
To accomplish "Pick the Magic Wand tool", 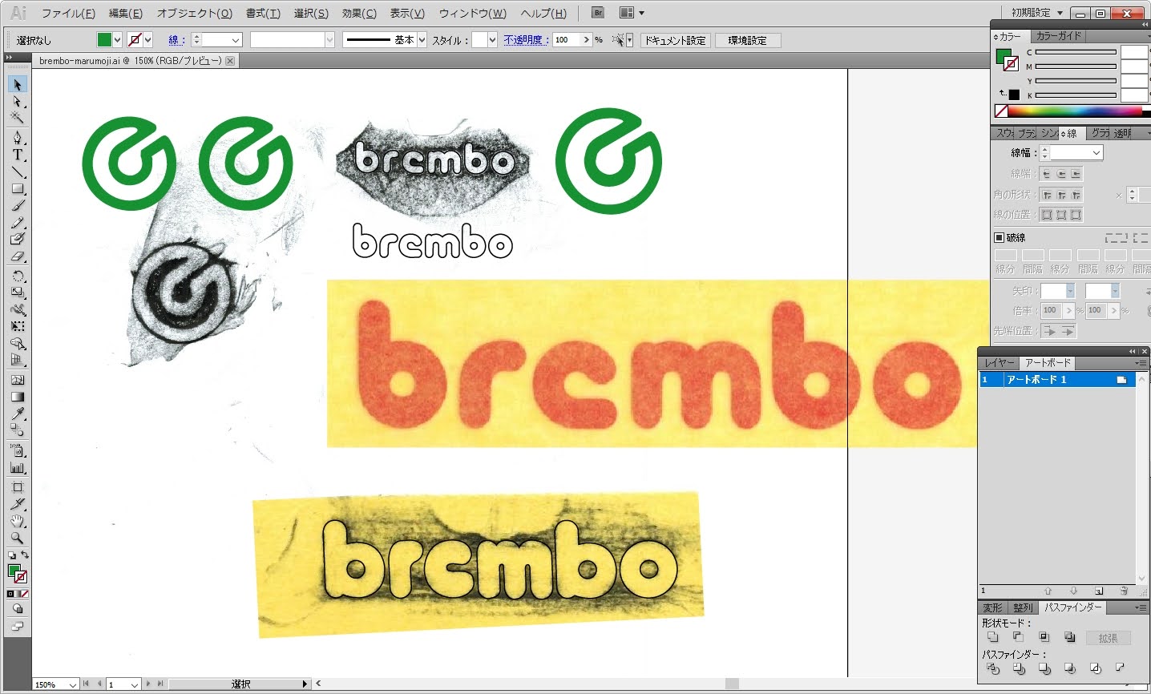I will tap(17, 119).
